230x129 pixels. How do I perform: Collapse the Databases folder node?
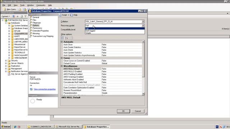coord(6,23)
